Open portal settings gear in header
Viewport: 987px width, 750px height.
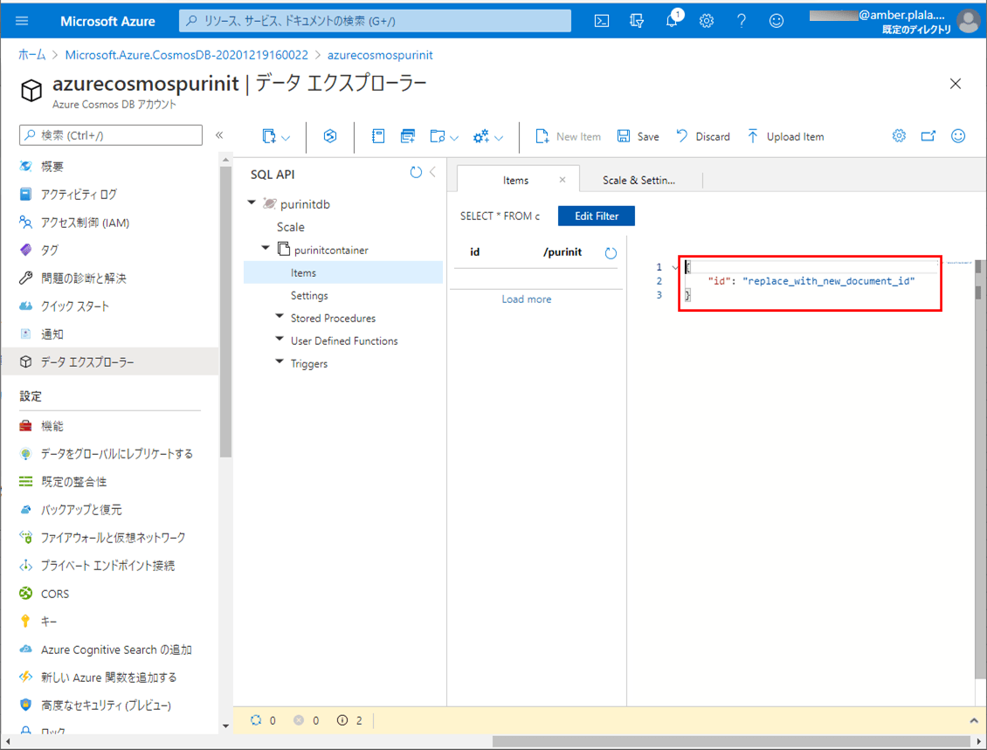pos(707,21)
